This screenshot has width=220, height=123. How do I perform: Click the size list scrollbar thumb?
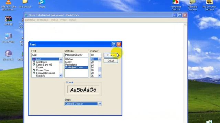click(99, 69)
